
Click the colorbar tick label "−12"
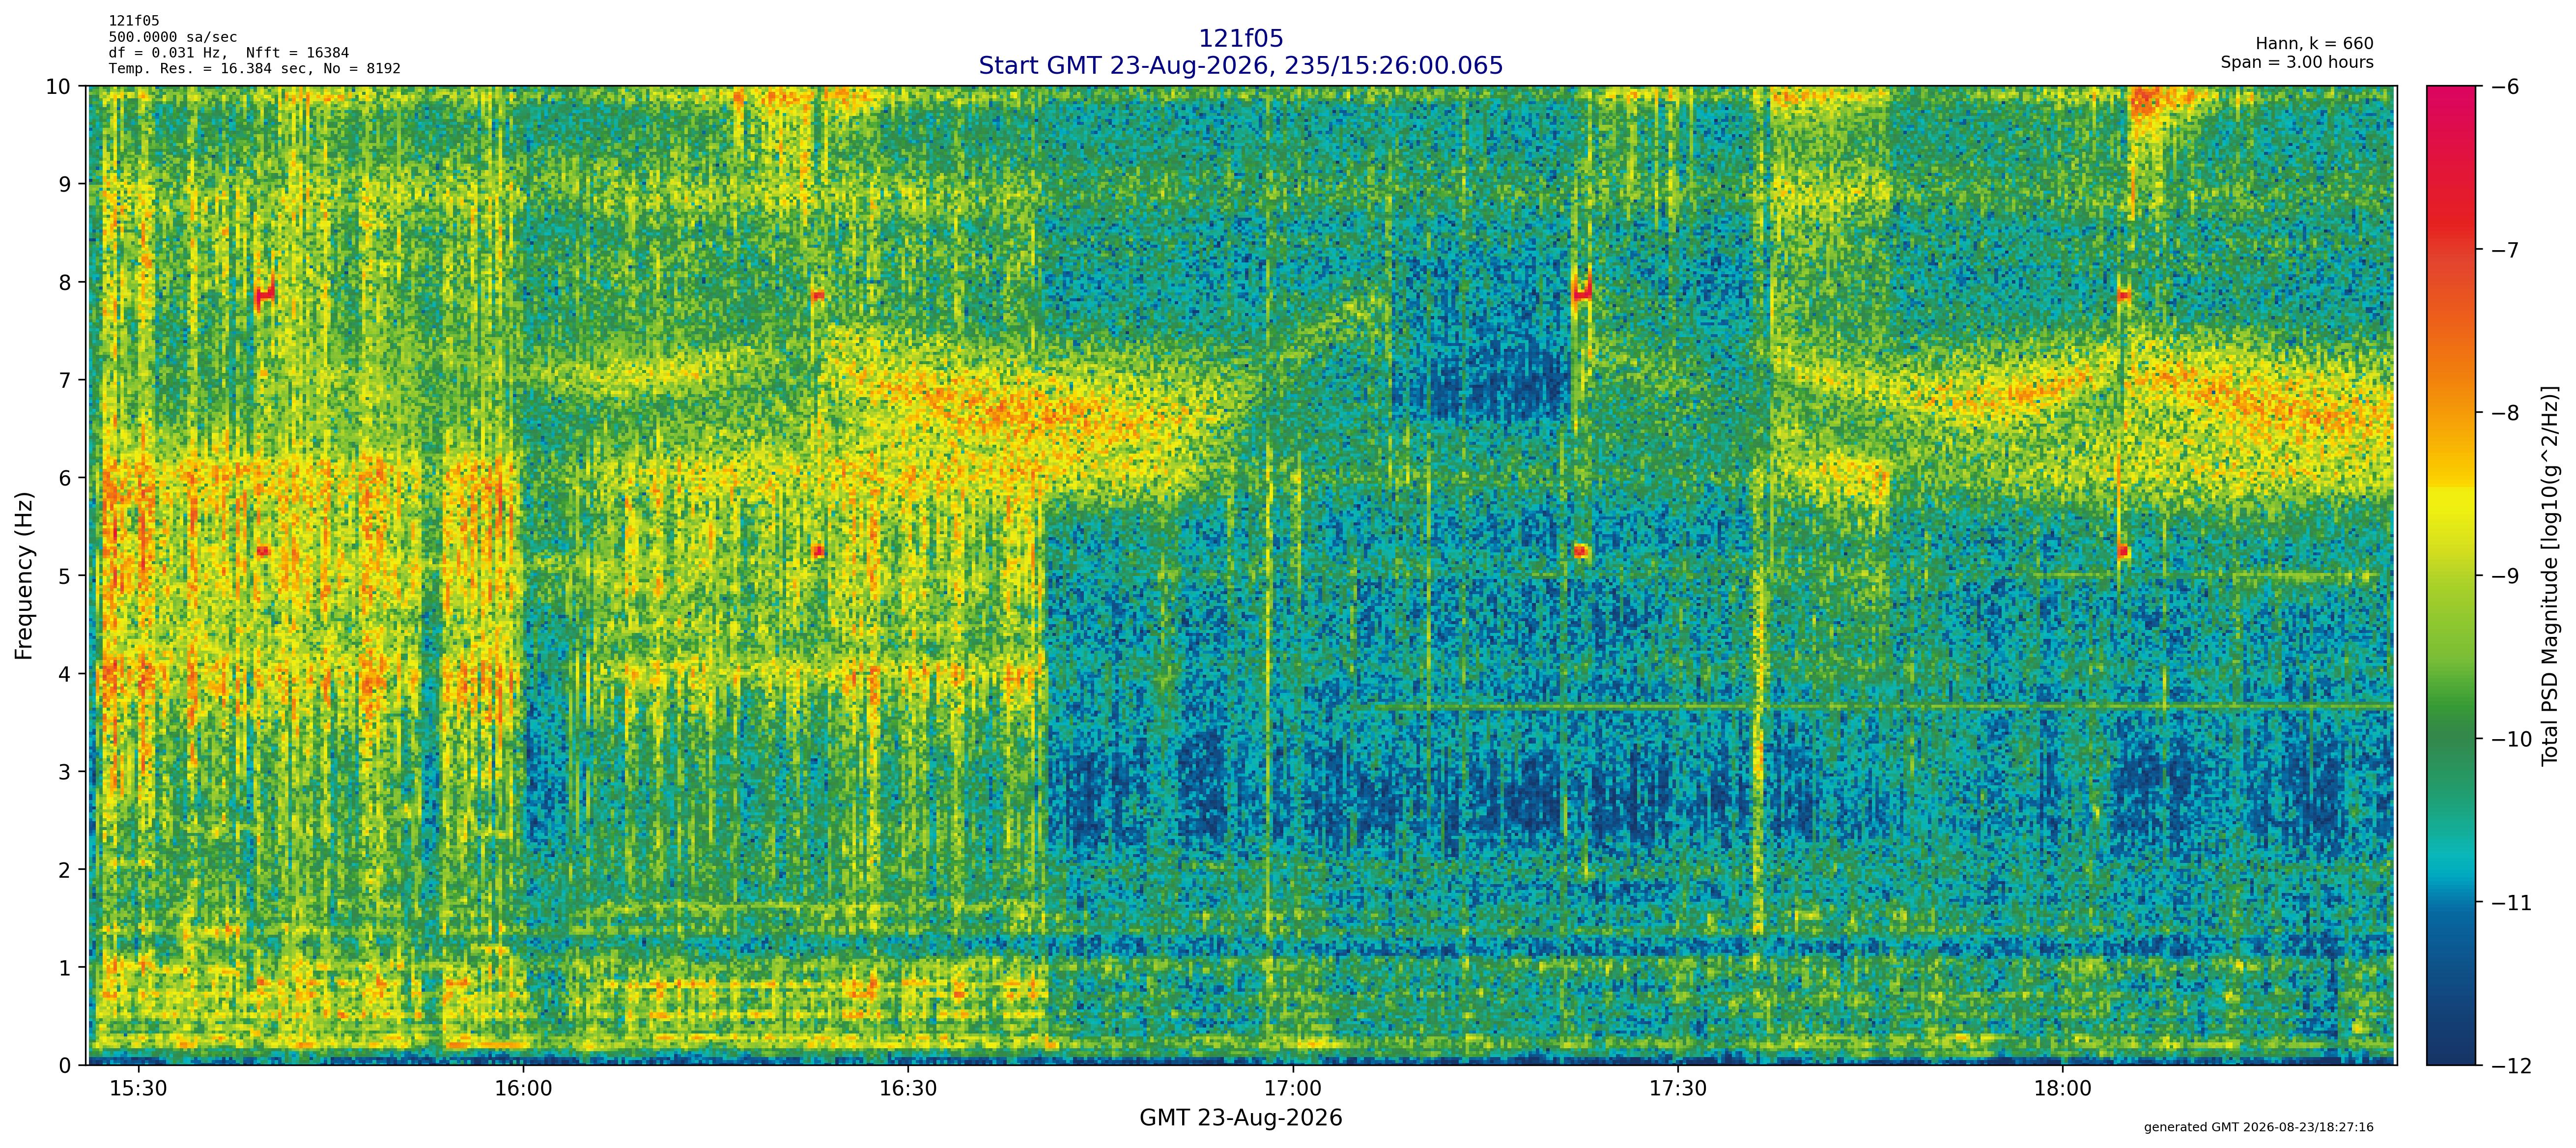click(2511, 1066)
